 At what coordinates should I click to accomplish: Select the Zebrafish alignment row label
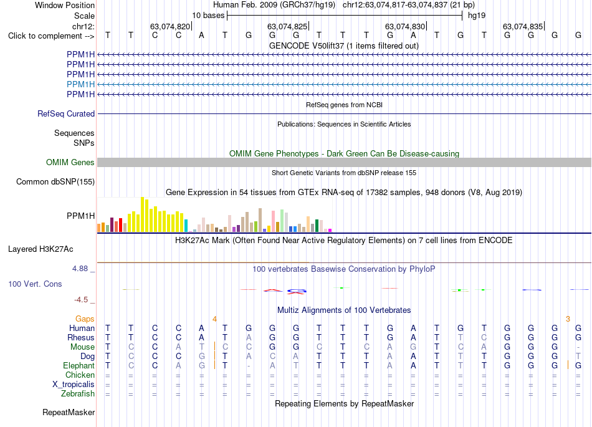coord(78,393)
